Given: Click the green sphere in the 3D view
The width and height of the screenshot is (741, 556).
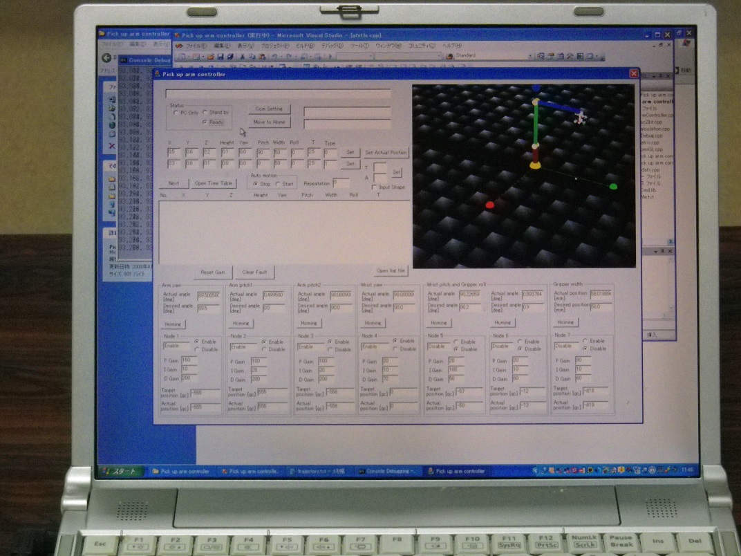Looking at the screenshot, I should tap(613, 187).
